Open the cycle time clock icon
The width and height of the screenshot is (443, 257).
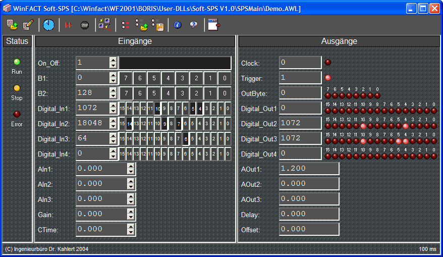[x=48, y=25]
